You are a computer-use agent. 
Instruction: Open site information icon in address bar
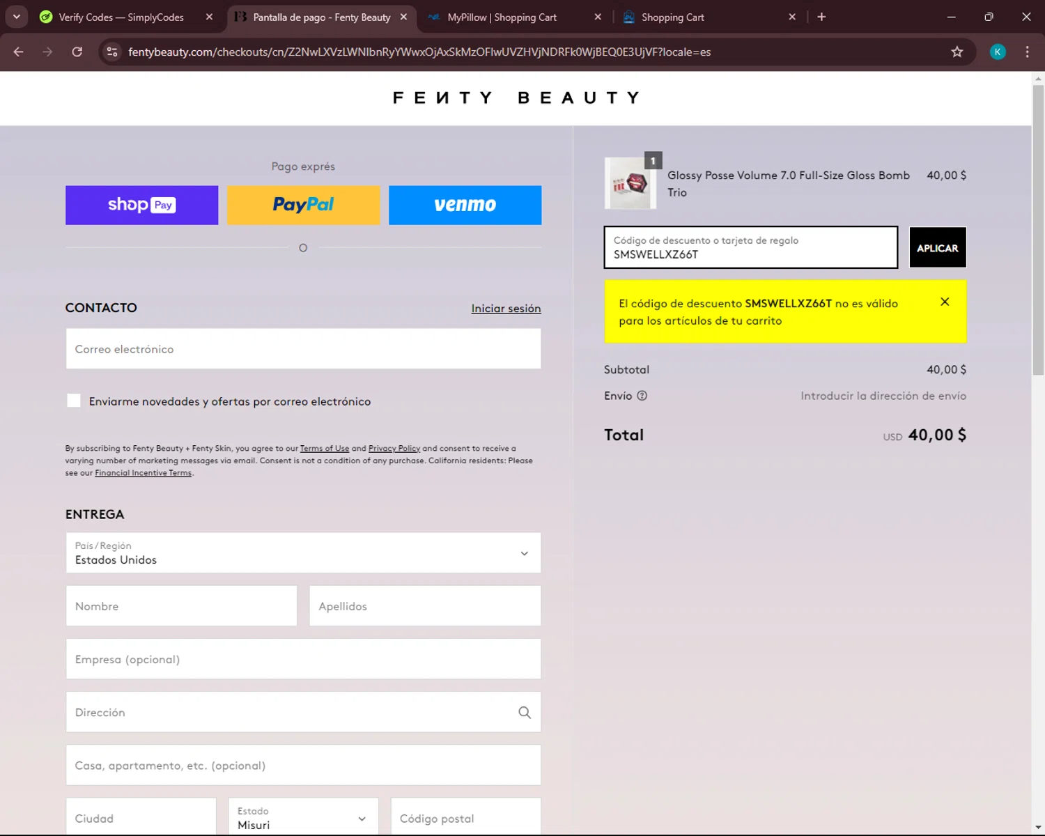coord(111,52)
